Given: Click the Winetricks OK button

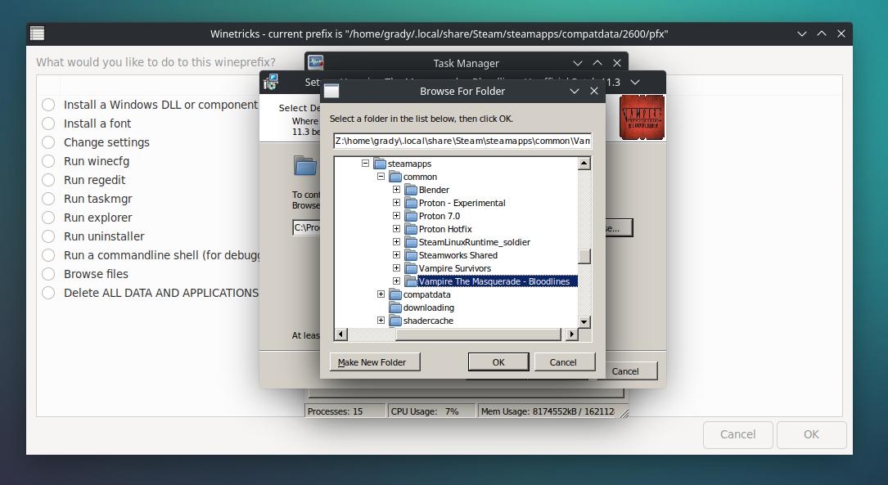Looking at the screenshot, I should coord(811,434).
